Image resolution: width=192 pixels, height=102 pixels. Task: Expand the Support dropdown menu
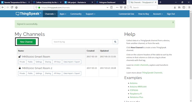pos(90,14)
